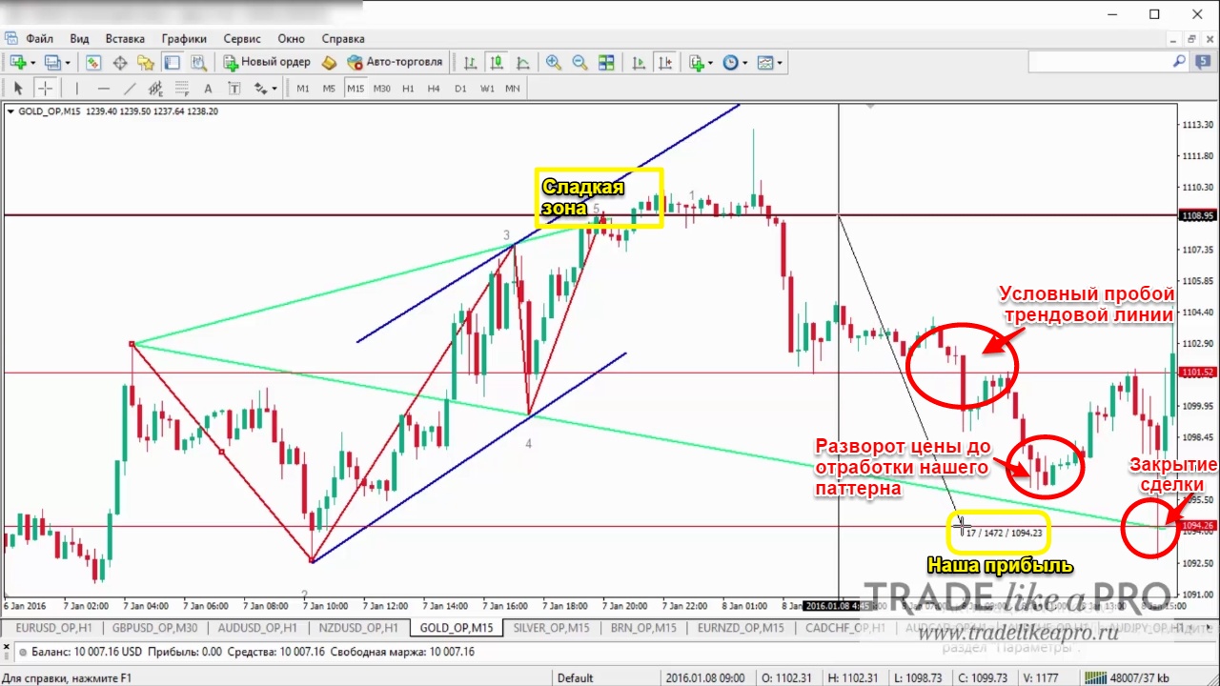Open the Templates icon

(764, 62)
